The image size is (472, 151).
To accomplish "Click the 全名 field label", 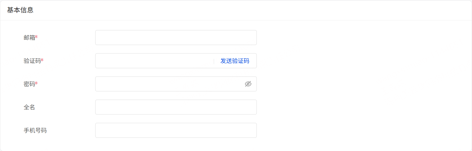I will 29,107.
